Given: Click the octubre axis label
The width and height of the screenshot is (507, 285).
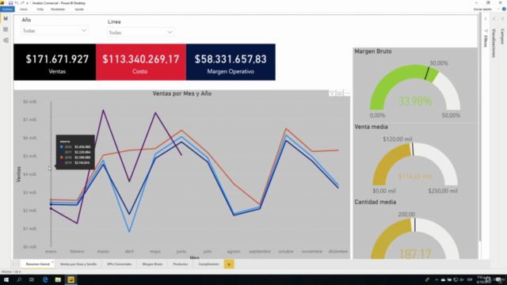Looking at the screenshot, I should (286, 251).
